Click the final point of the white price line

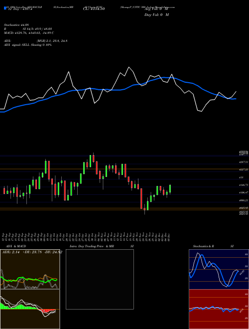click(236, 92)
